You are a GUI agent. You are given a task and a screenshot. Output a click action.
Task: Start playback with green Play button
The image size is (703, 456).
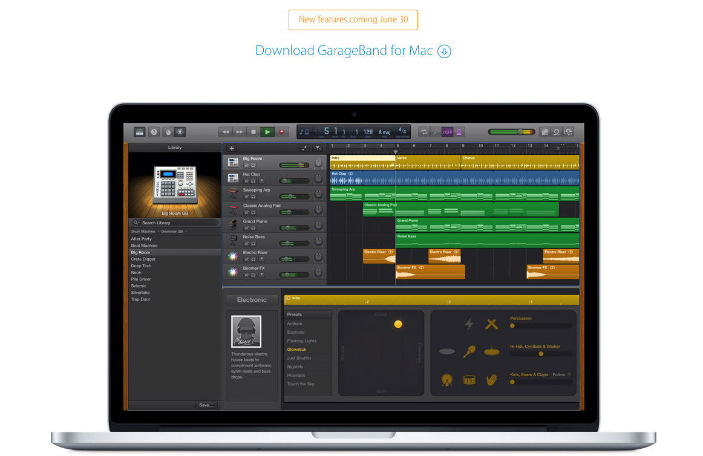pos(267,132)
